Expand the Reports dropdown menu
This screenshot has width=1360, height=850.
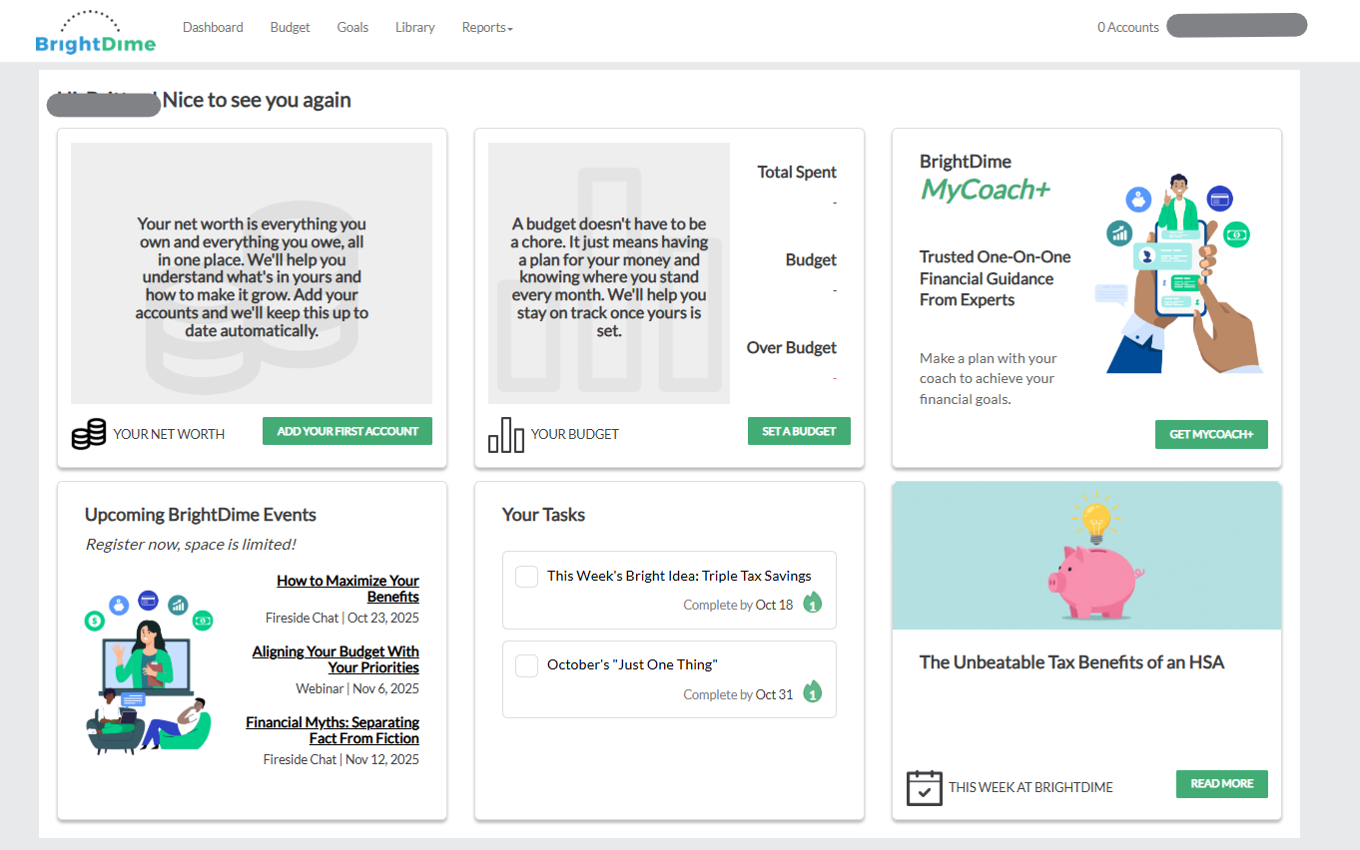click(x=487, y=28)
